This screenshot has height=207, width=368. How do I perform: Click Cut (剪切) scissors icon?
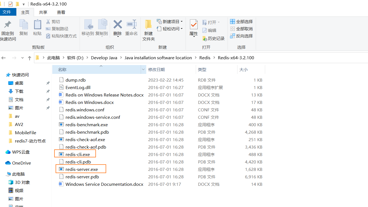(48, 21)
